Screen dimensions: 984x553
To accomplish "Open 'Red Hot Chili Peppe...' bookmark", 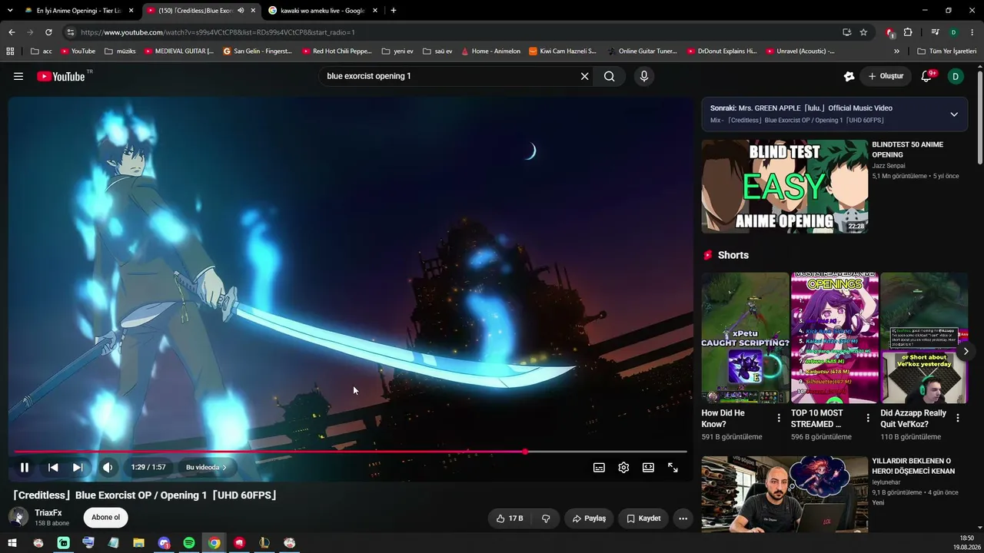I will (x=337, y=51).
